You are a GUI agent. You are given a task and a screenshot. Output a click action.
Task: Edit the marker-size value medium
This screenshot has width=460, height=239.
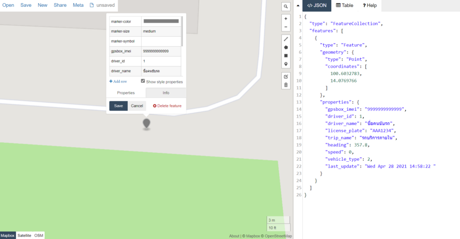(161, 31)
